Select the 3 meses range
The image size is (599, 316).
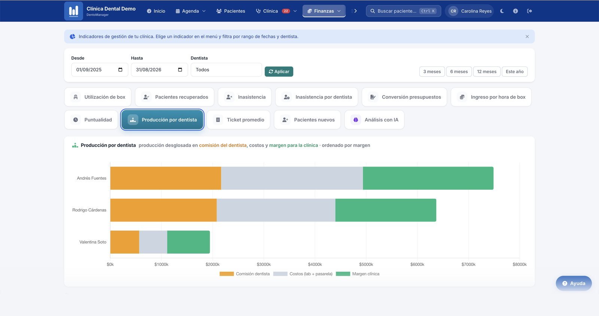(432, 71)
